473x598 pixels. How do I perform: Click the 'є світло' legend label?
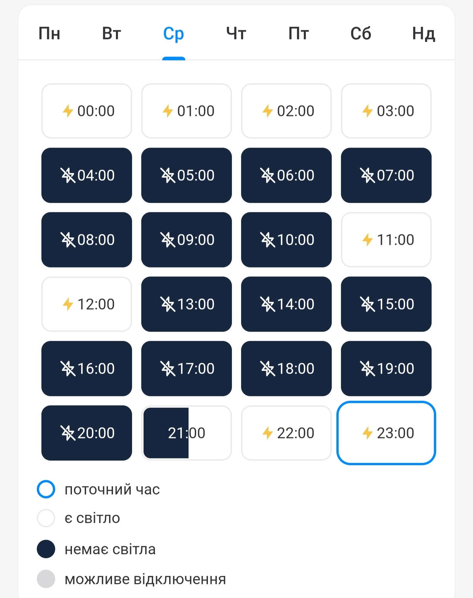pos(92,518)
